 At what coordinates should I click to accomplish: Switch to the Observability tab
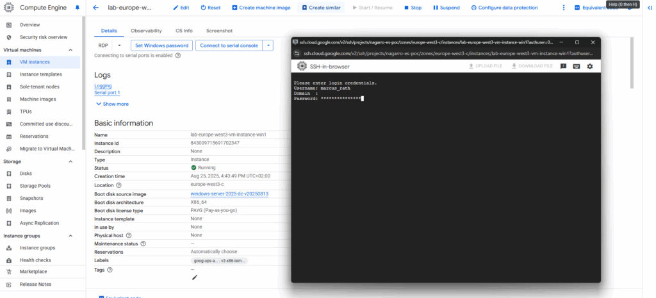(x=146, y=31)
